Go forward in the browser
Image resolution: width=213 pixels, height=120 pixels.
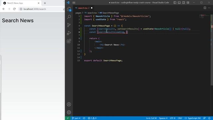(9, 9)
